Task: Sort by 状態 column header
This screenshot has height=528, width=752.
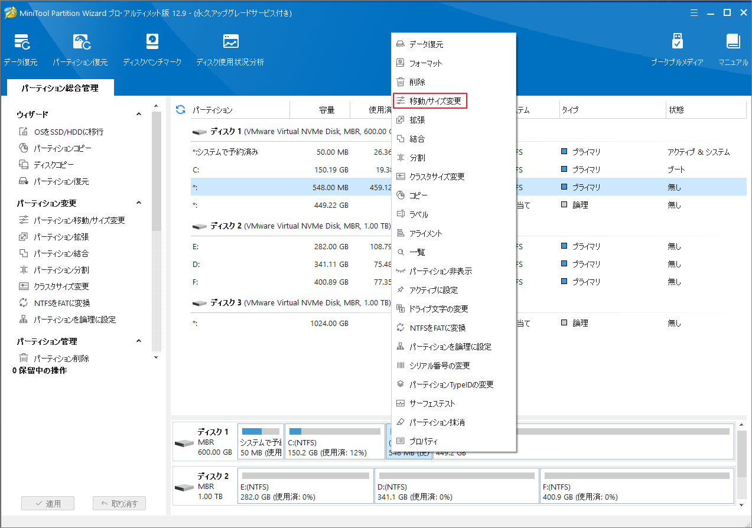Action: click(x=676, y=110)
